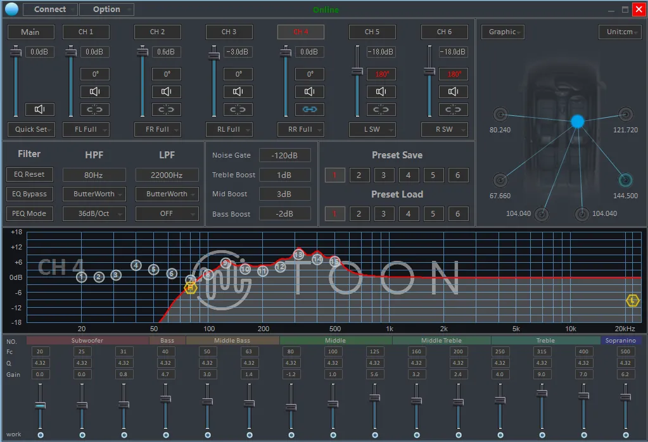This screenshot has height=442, width=648.
Task: Toggle the work indicator under 20 Hz band
Action: 40,435
